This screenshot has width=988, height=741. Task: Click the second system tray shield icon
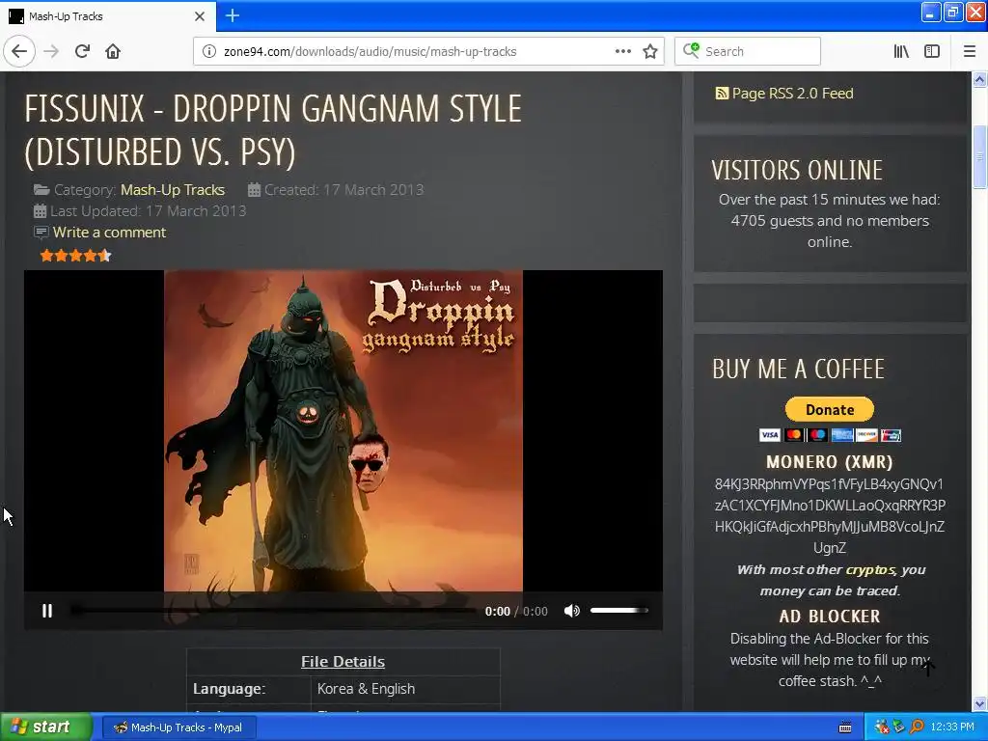899,727
